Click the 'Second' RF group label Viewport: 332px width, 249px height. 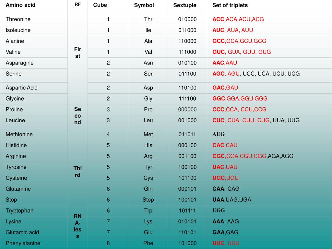[x=77, y=116]
